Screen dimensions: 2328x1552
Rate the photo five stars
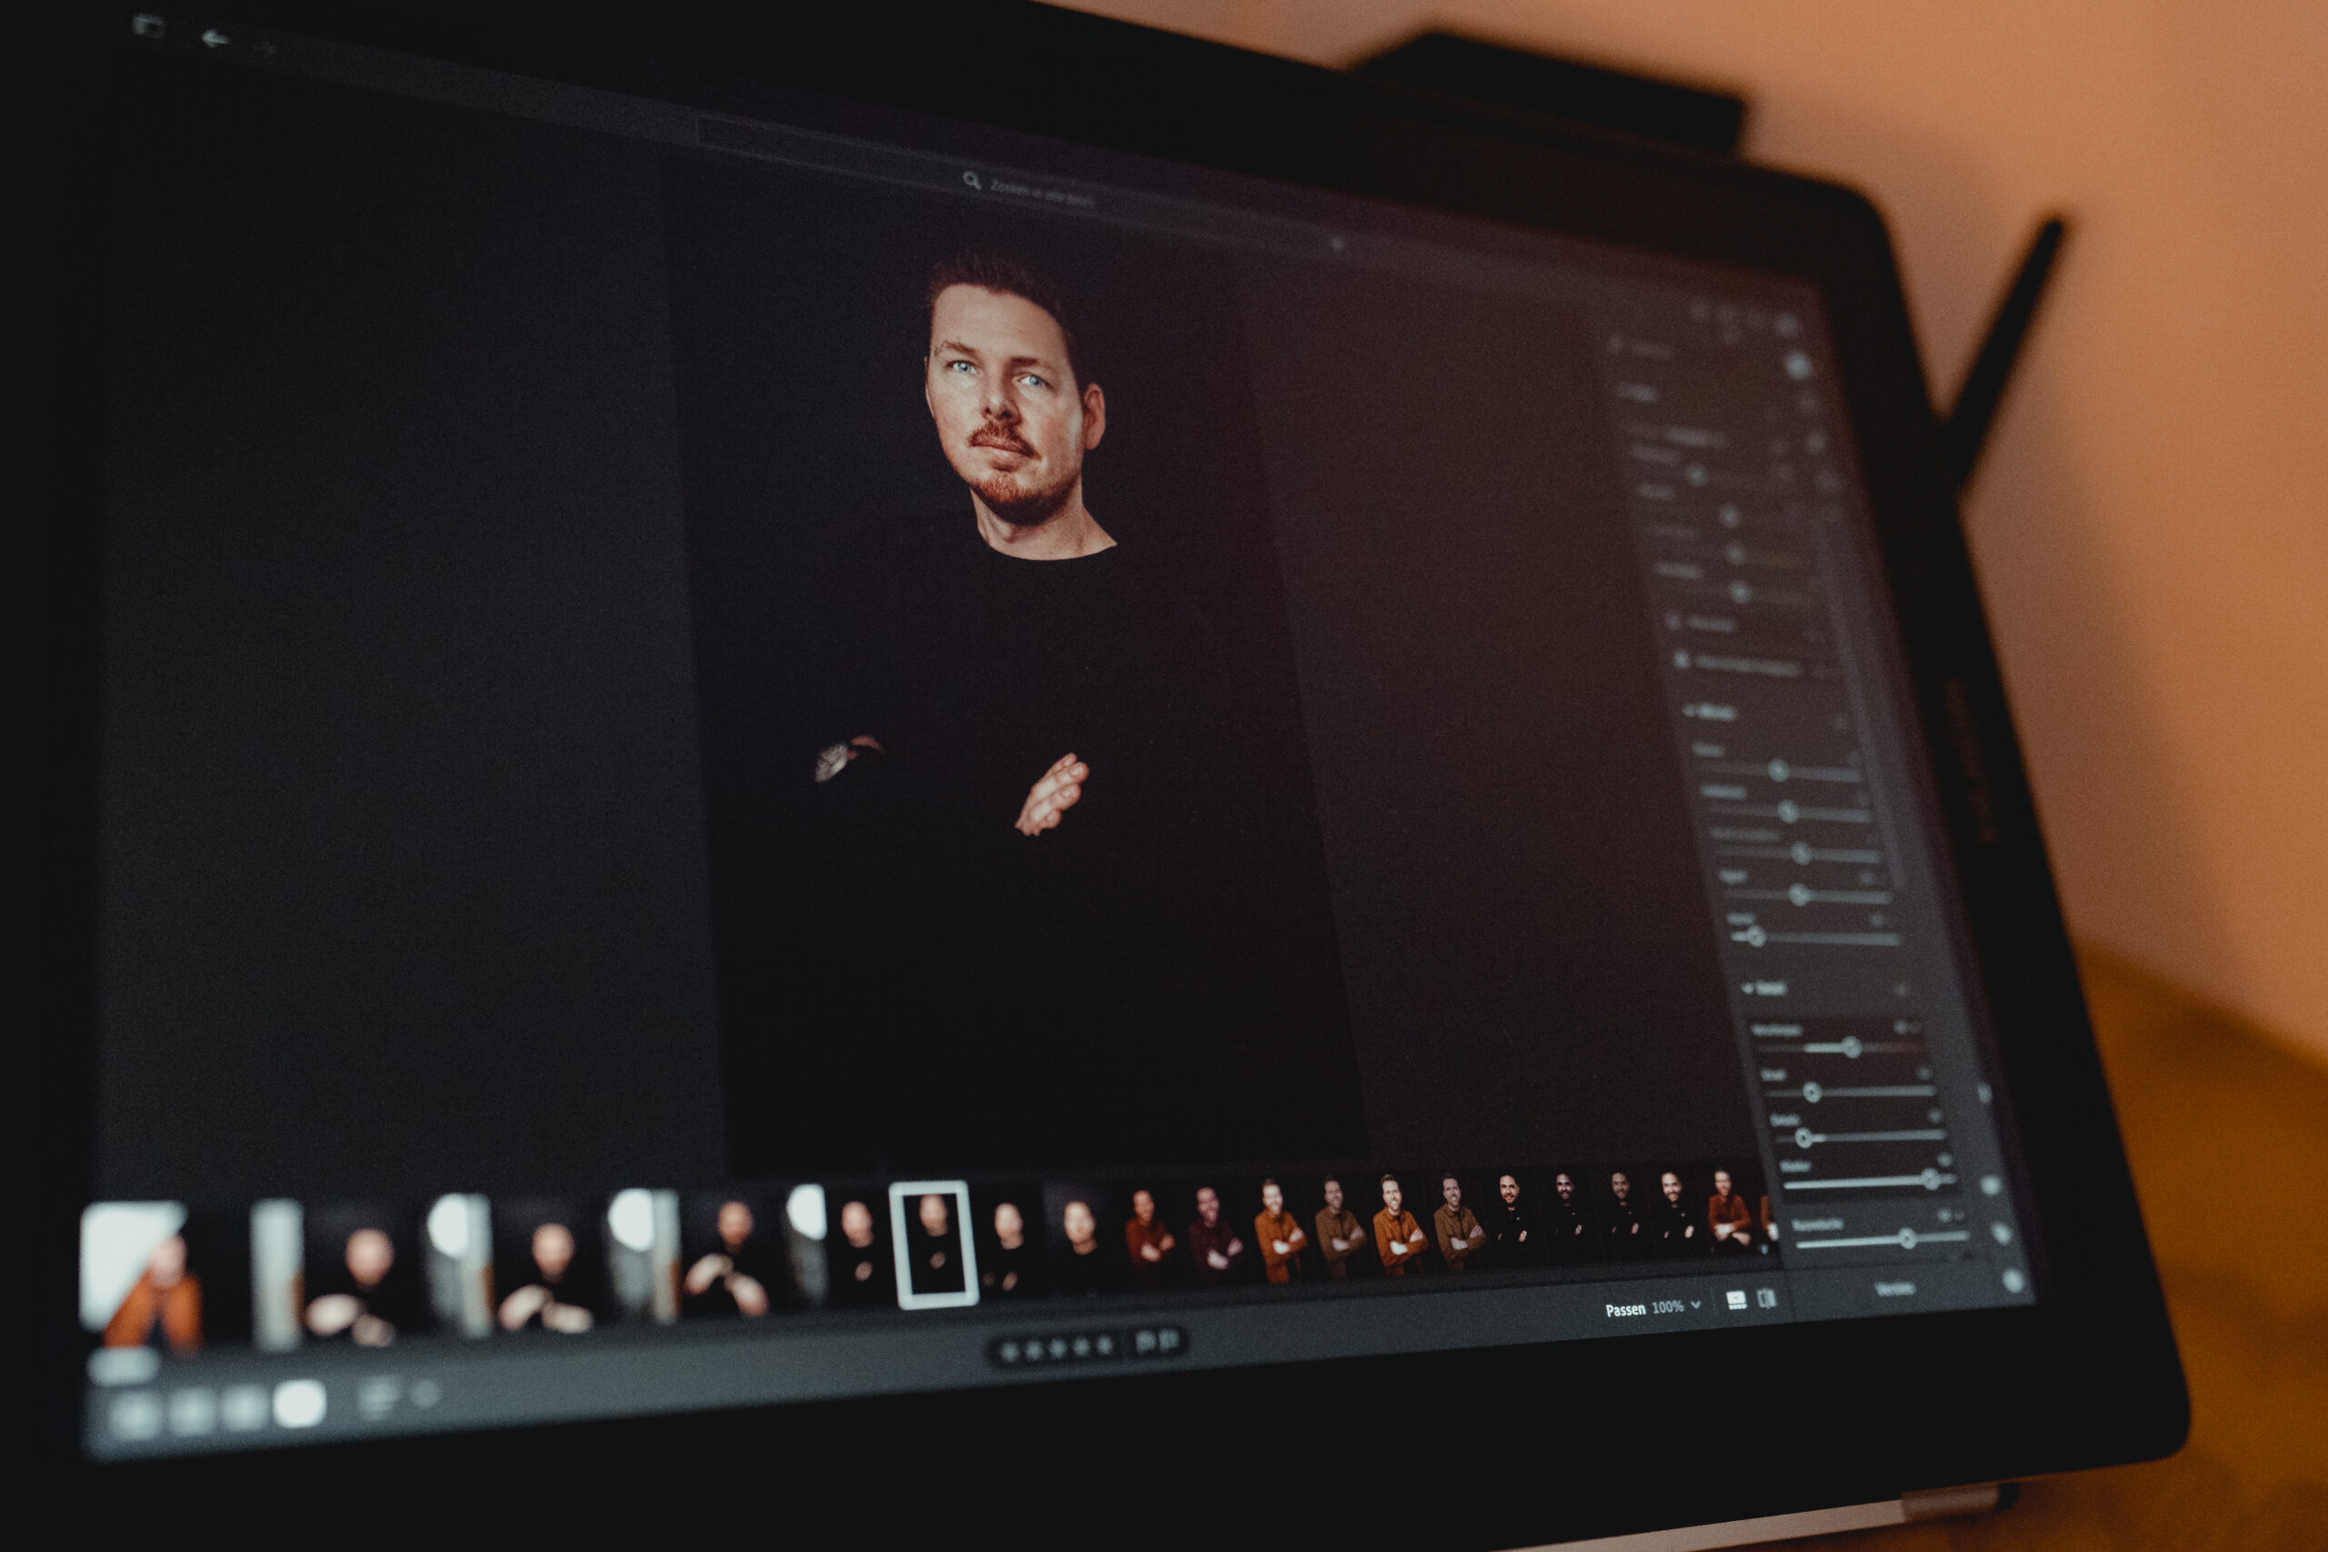(x=1105, y=1345)
